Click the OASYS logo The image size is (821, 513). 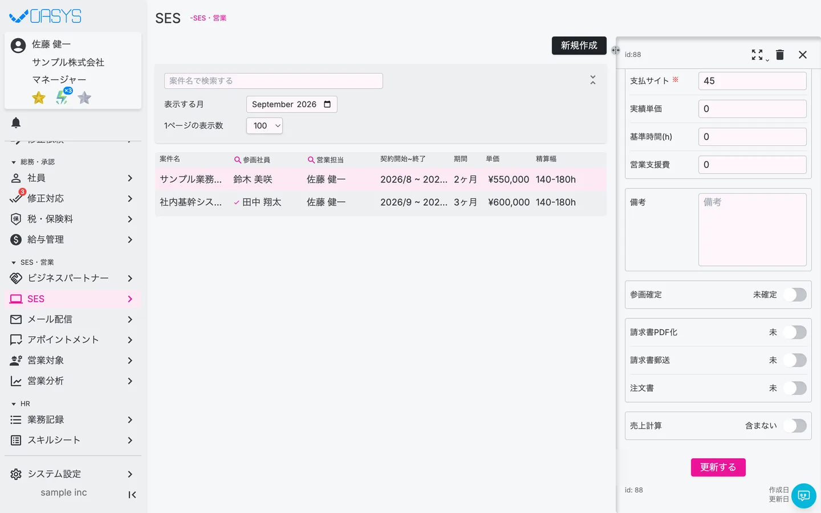[x=46, y=16]
